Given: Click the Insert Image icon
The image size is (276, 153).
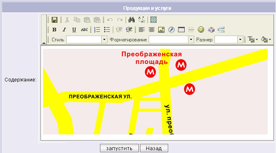Looking at the screenshot, I should (162, 30).
